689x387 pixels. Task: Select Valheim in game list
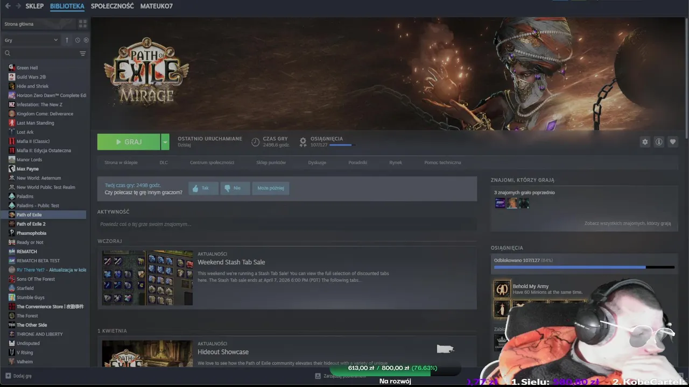tap(24, 362)
